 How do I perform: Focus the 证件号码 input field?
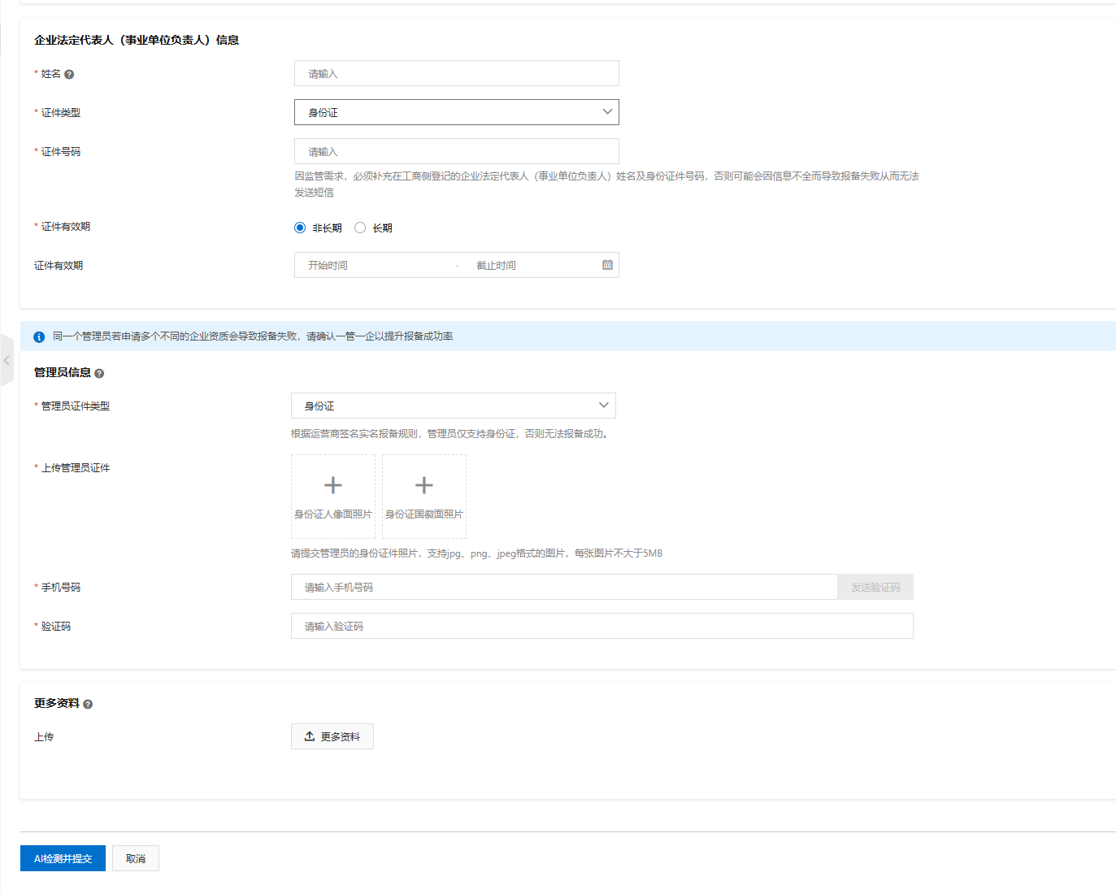(x=457, y=151)
